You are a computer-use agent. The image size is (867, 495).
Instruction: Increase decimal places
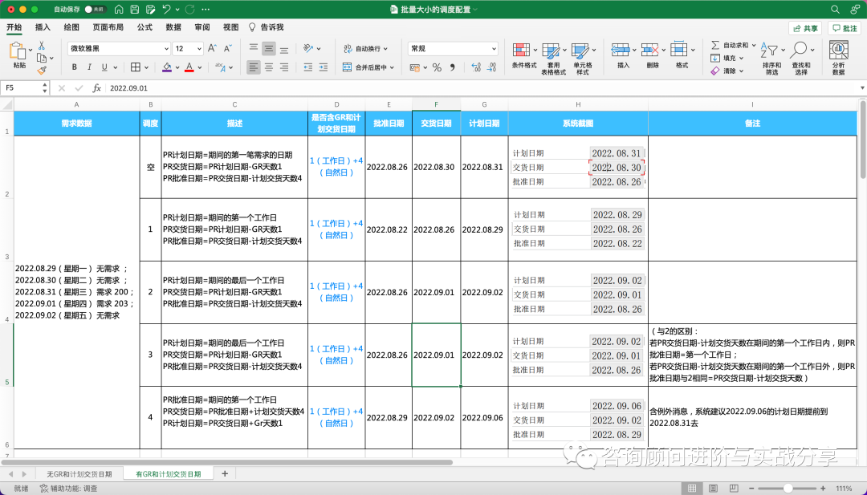(x=475, y=67)
